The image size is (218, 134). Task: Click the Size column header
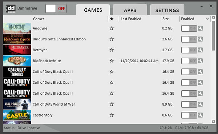166,19
